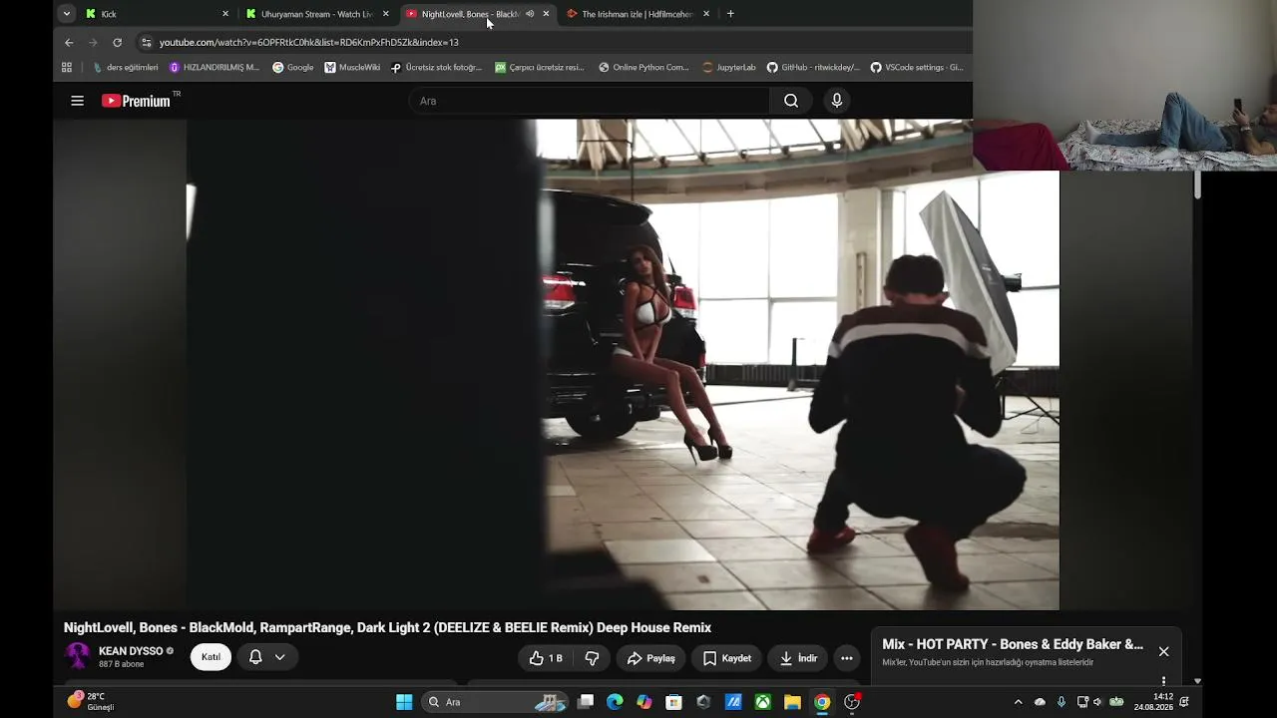Switch to Google Chrome on taskbar

(821, 702)
